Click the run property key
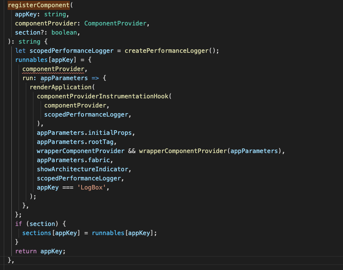This screenshot has height=270, width=343. [28, 78]
